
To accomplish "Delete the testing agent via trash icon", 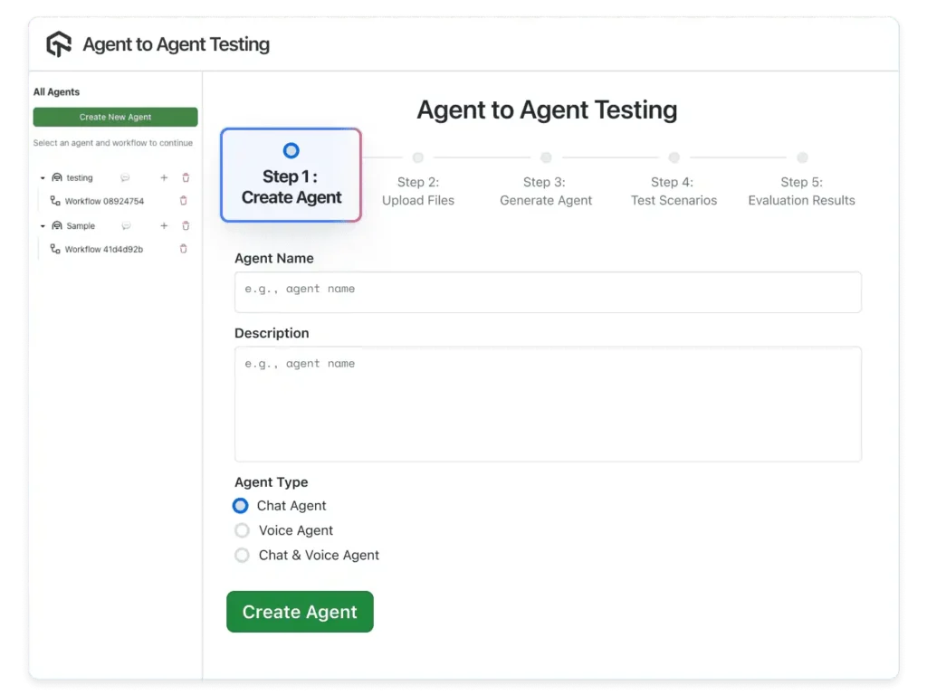I will (186, 178).
